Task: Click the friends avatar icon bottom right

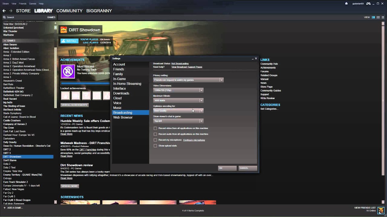Action: click(381, 210)
